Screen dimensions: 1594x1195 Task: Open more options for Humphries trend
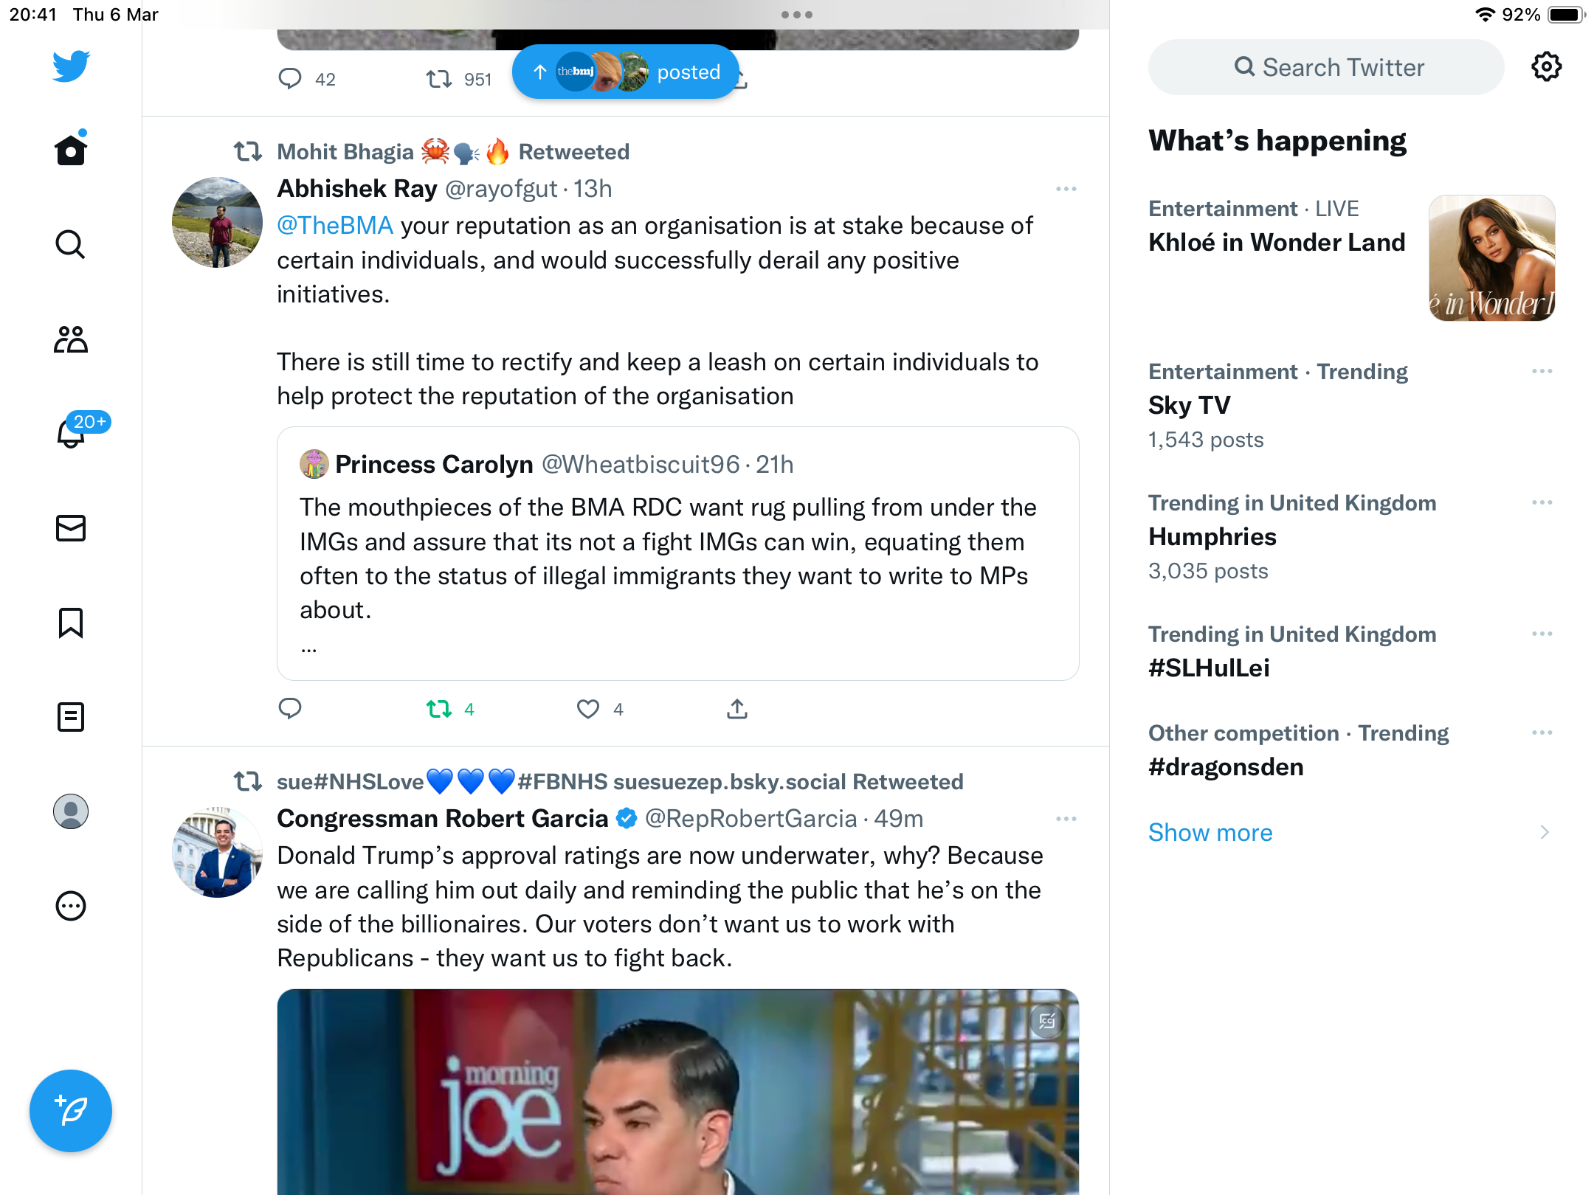click(x=1542, y=502)
